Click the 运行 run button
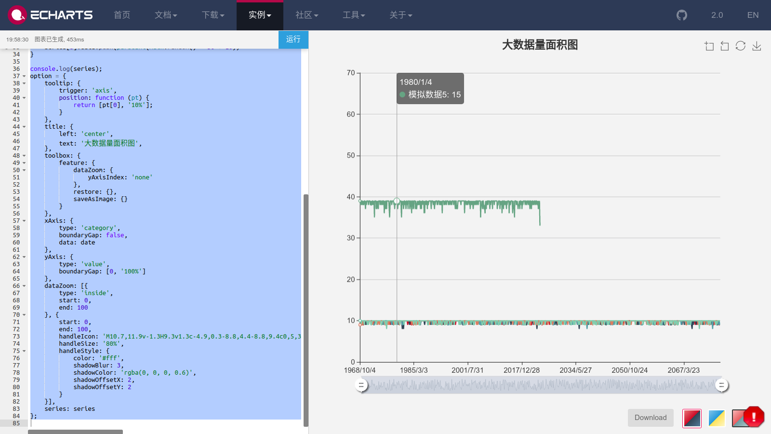Viewport: 771px width, 434px height. [293, 40]
